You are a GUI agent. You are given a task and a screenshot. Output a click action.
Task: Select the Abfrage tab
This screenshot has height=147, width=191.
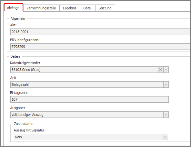(x=14, y=8)
